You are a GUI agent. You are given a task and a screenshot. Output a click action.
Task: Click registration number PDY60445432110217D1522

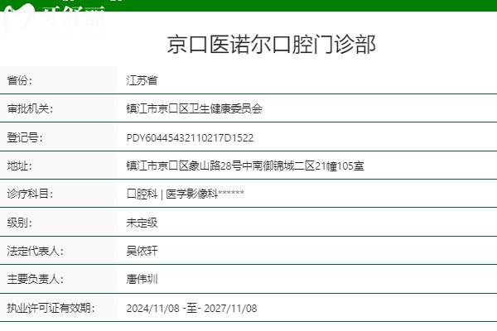point(190,138)
